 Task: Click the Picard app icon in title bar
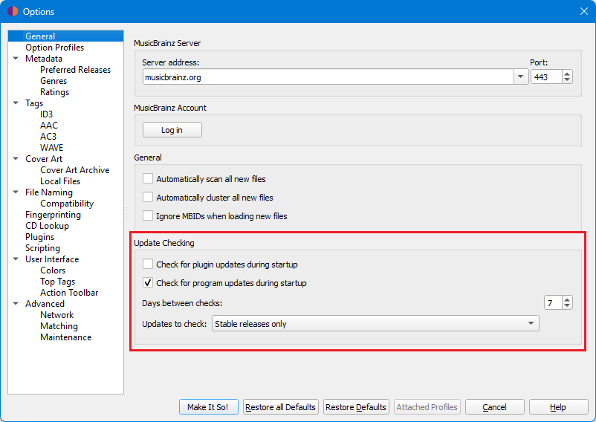(x=13, y=11)
